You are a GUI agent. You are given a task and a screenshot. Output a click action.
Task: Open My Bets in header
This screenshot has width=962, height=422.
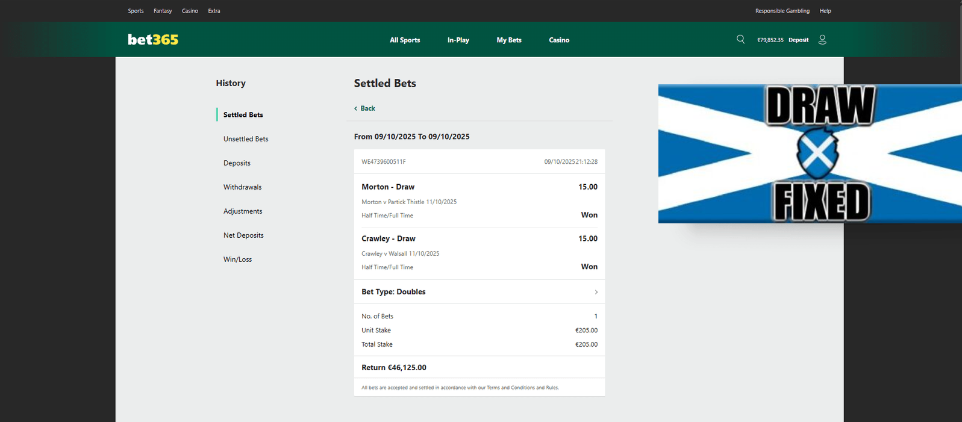click(x=509, y=40)
